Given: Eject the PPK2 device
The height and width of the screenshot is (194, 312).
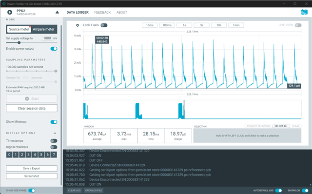Looking at the screenshot, I should [57, 12].
